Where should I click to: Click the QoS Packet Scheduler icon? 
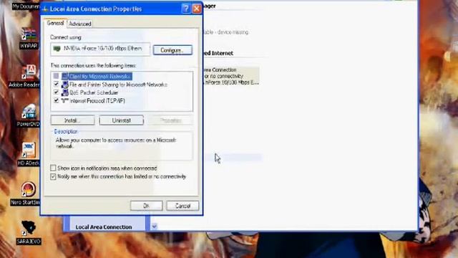click(x=65, y=92)
